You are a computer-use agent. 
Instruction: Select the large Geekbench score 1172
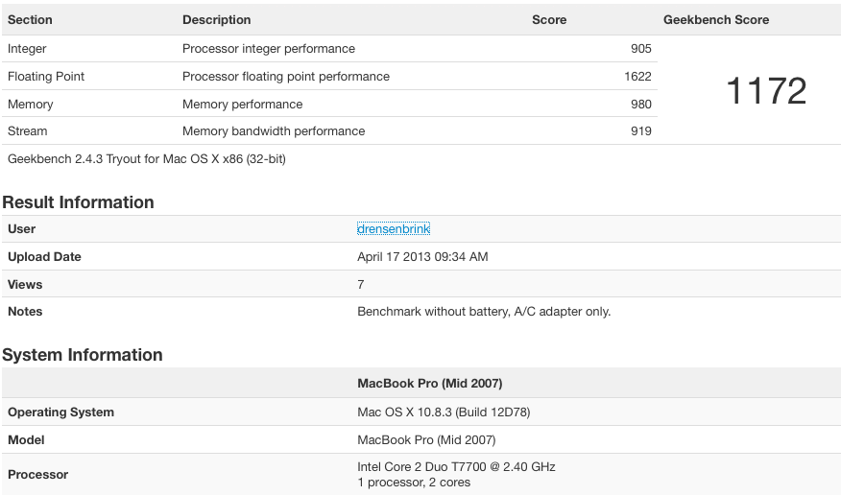coord(766,90)
